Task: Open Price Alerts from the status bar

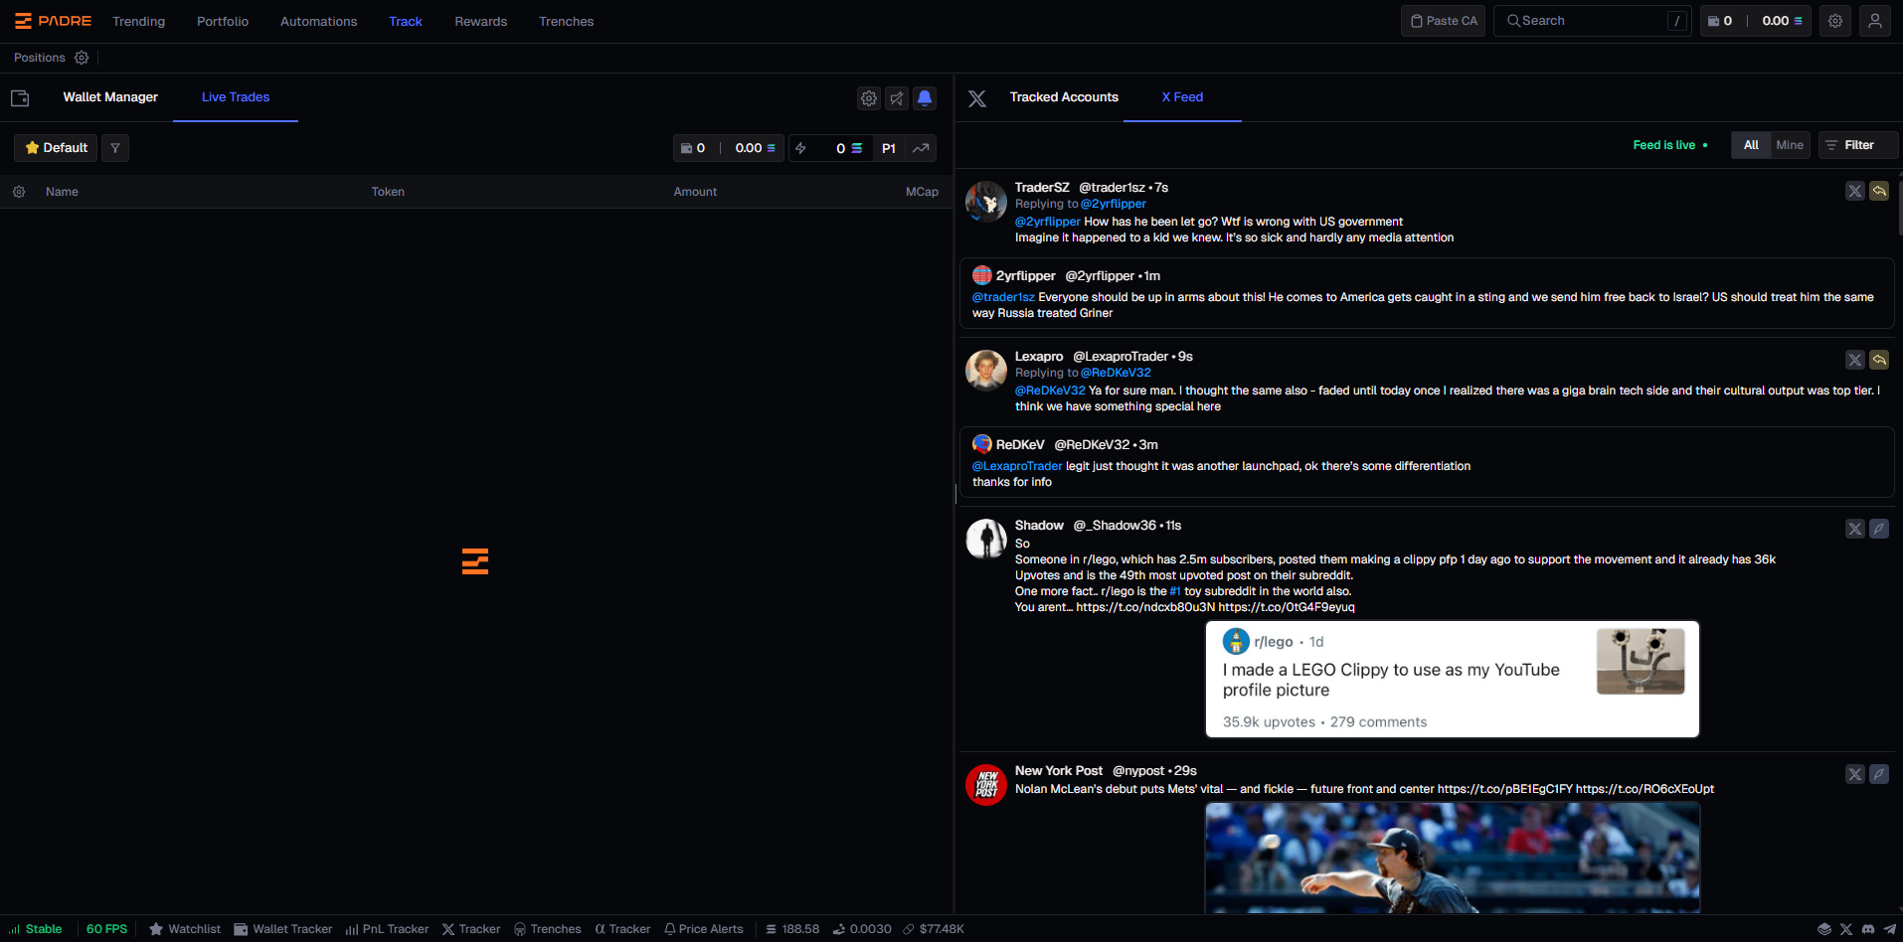Action: (703, 929)
